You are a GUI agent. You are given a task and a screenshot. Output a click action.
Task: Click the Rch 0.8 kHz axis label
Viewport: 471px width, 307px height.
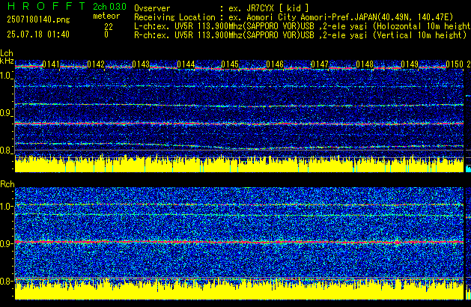click(6, 281)
